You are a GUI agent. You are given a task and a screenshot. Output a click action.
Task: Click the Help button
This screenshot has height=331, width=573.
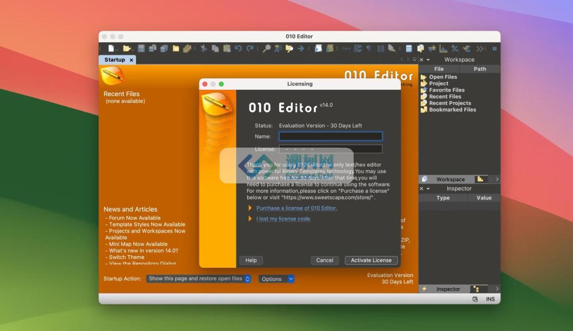coord(251,260)
